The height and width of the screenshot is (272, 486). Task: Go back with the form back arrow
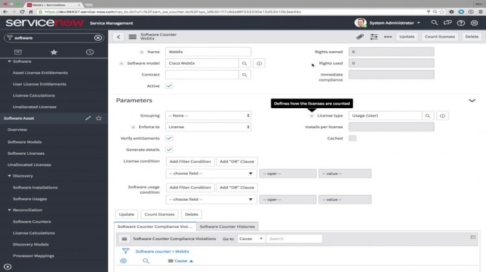(119, 37)
